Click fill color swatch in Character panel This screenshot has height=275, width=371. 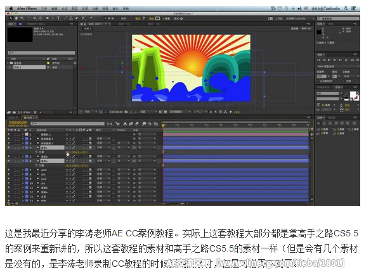[353, 94]
